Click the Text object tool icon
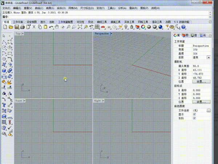218x164 pixels. pos(4,104)
